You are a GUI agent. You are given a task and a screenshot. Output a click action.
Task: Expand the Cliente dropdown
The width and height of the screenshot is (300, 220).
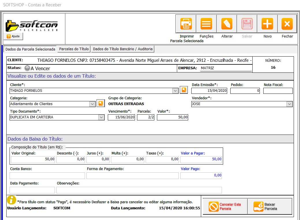coord(175,91)
